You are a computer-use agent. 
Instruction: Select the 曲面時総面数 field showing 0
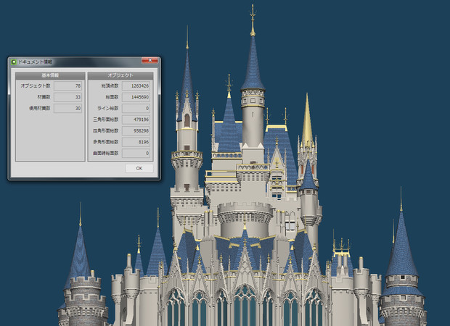click(x=136, y=154)
